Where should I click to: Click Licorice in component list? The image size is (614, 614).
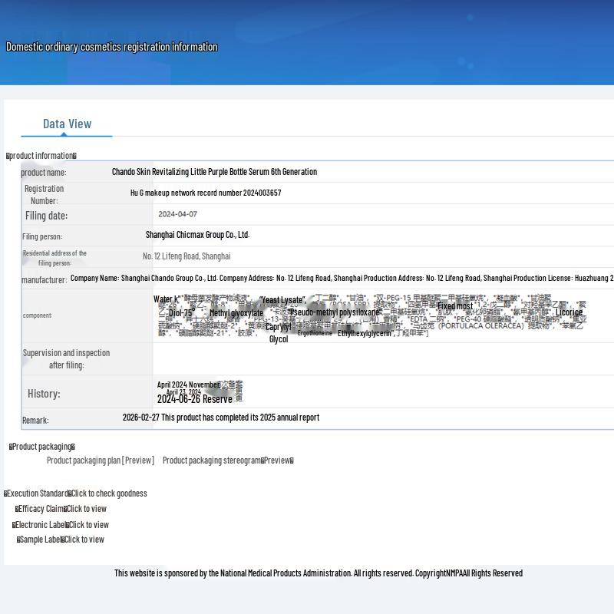[569, 312]
